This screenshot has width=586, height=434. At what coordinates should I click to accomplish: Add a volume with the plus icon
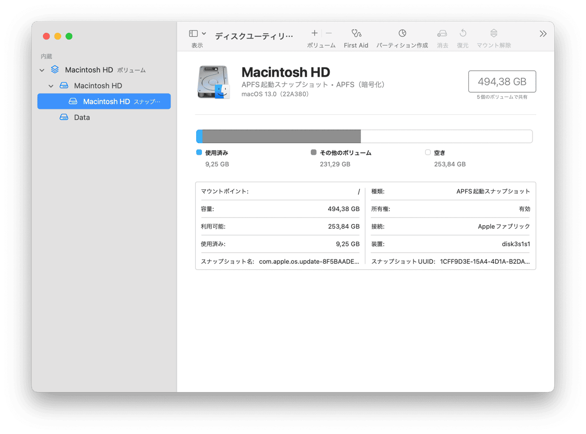[x=314, y=33]
